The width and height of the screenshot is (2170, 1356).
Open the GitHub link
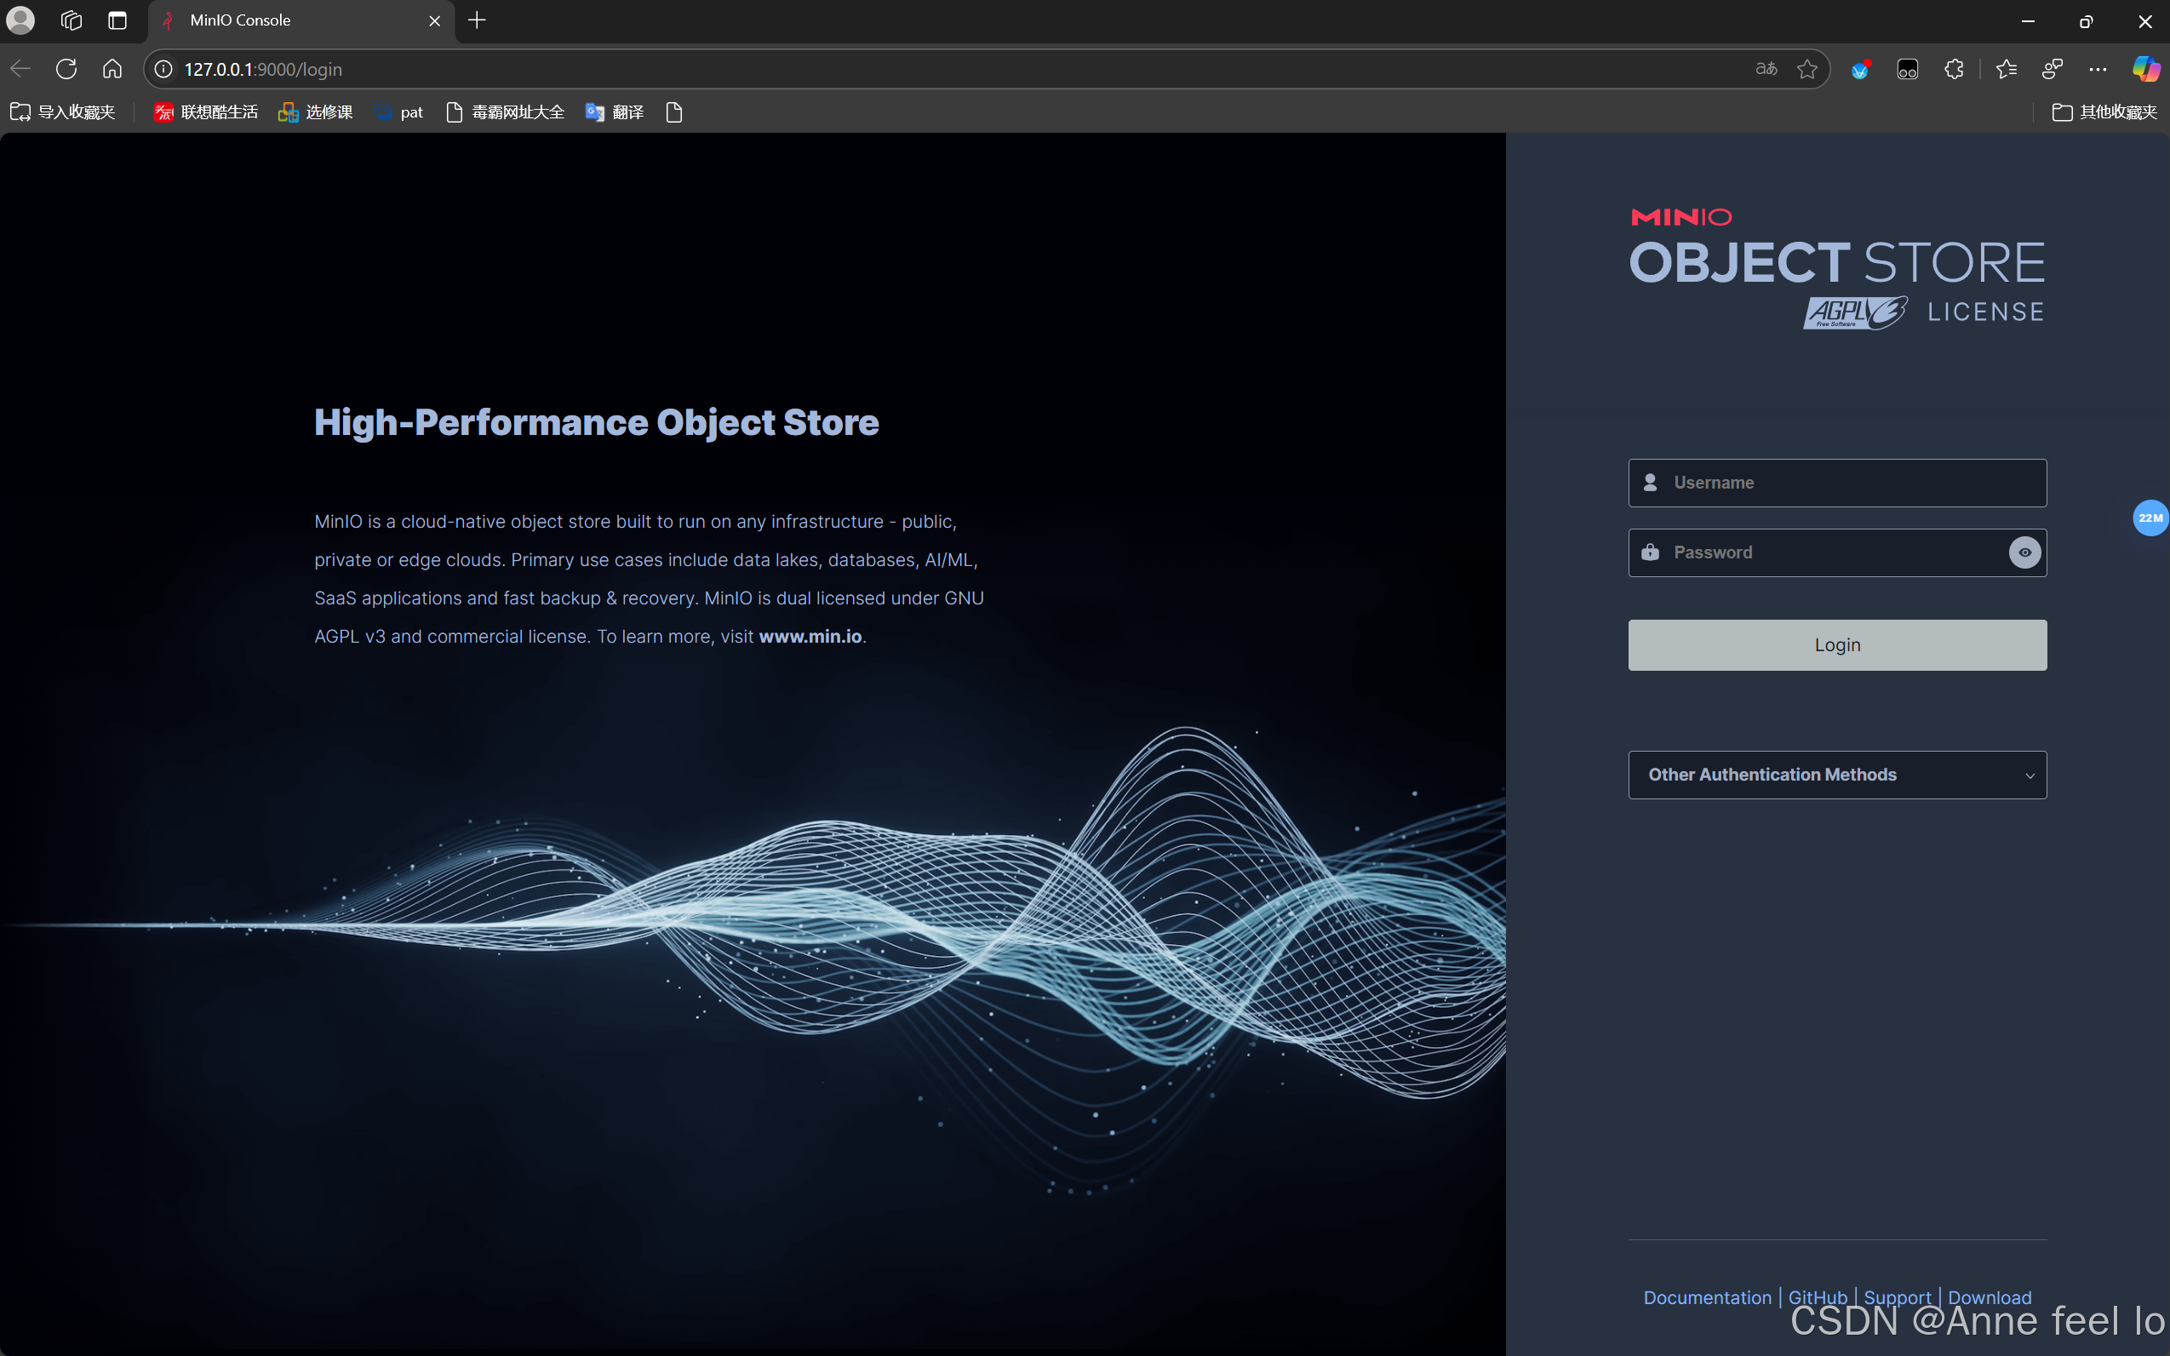point(1817,1296)
